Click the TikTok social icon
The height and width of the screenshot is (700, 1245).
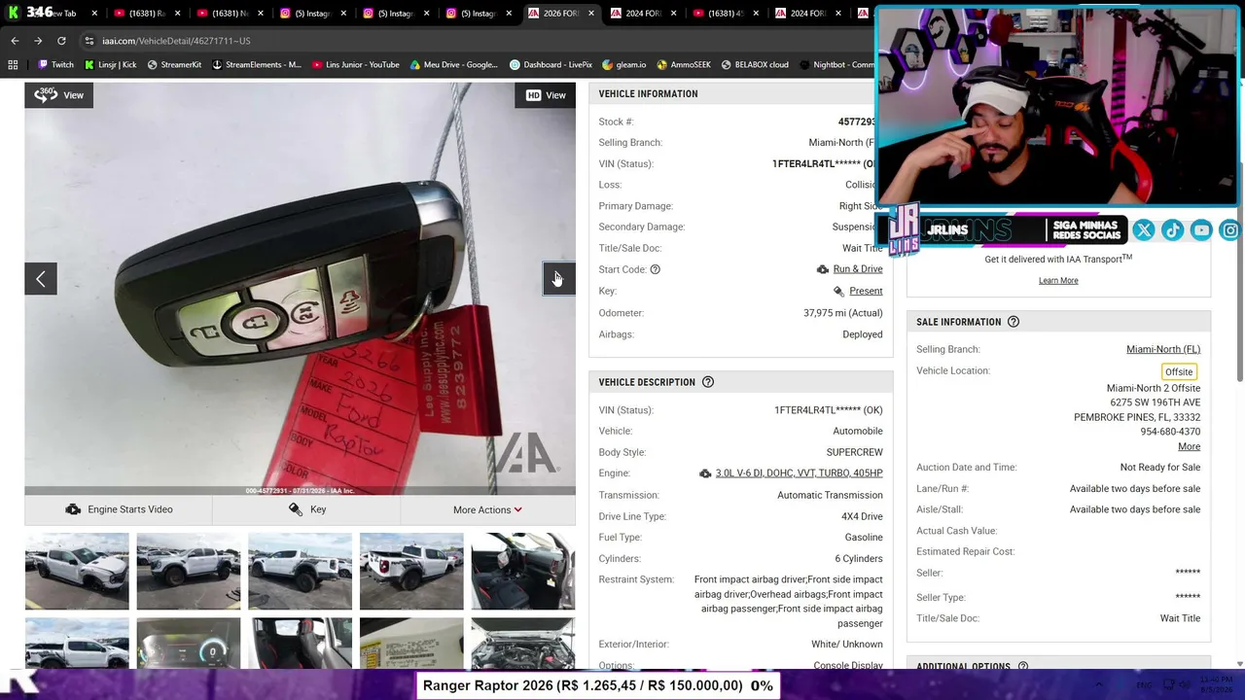[x=1172, y=230]
